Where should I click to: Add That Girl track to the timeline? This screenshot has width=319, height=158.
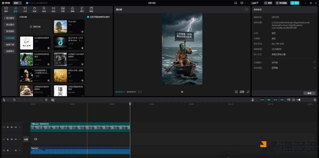(x=82, y=32)
